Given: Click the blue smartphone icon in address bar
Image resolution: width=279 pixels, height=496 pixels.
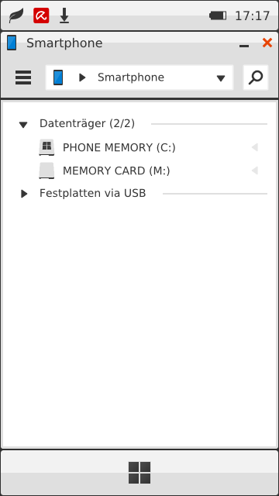Looking at the screenshot, I should [58, 77].
